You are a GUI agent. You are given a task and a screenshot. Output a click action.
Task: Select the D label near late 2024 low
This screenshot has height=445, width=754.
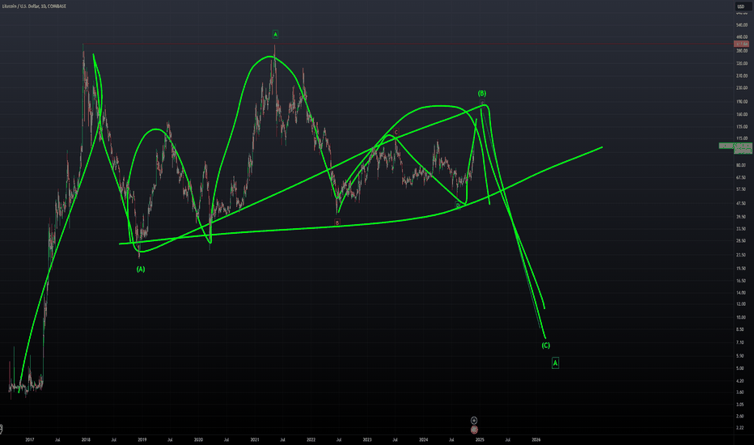[458, 206]
